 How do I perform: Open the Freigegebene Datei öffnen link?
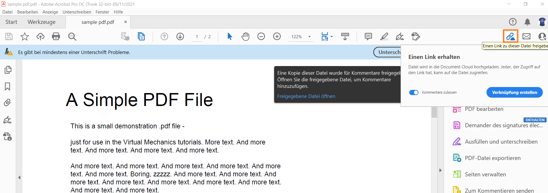(306, 96)
